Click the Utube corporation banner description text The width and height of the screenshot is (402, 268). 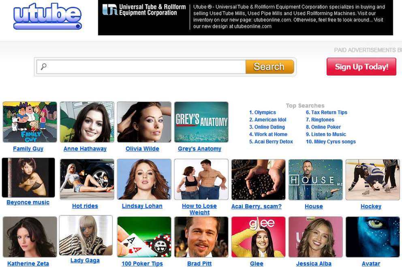289,16
